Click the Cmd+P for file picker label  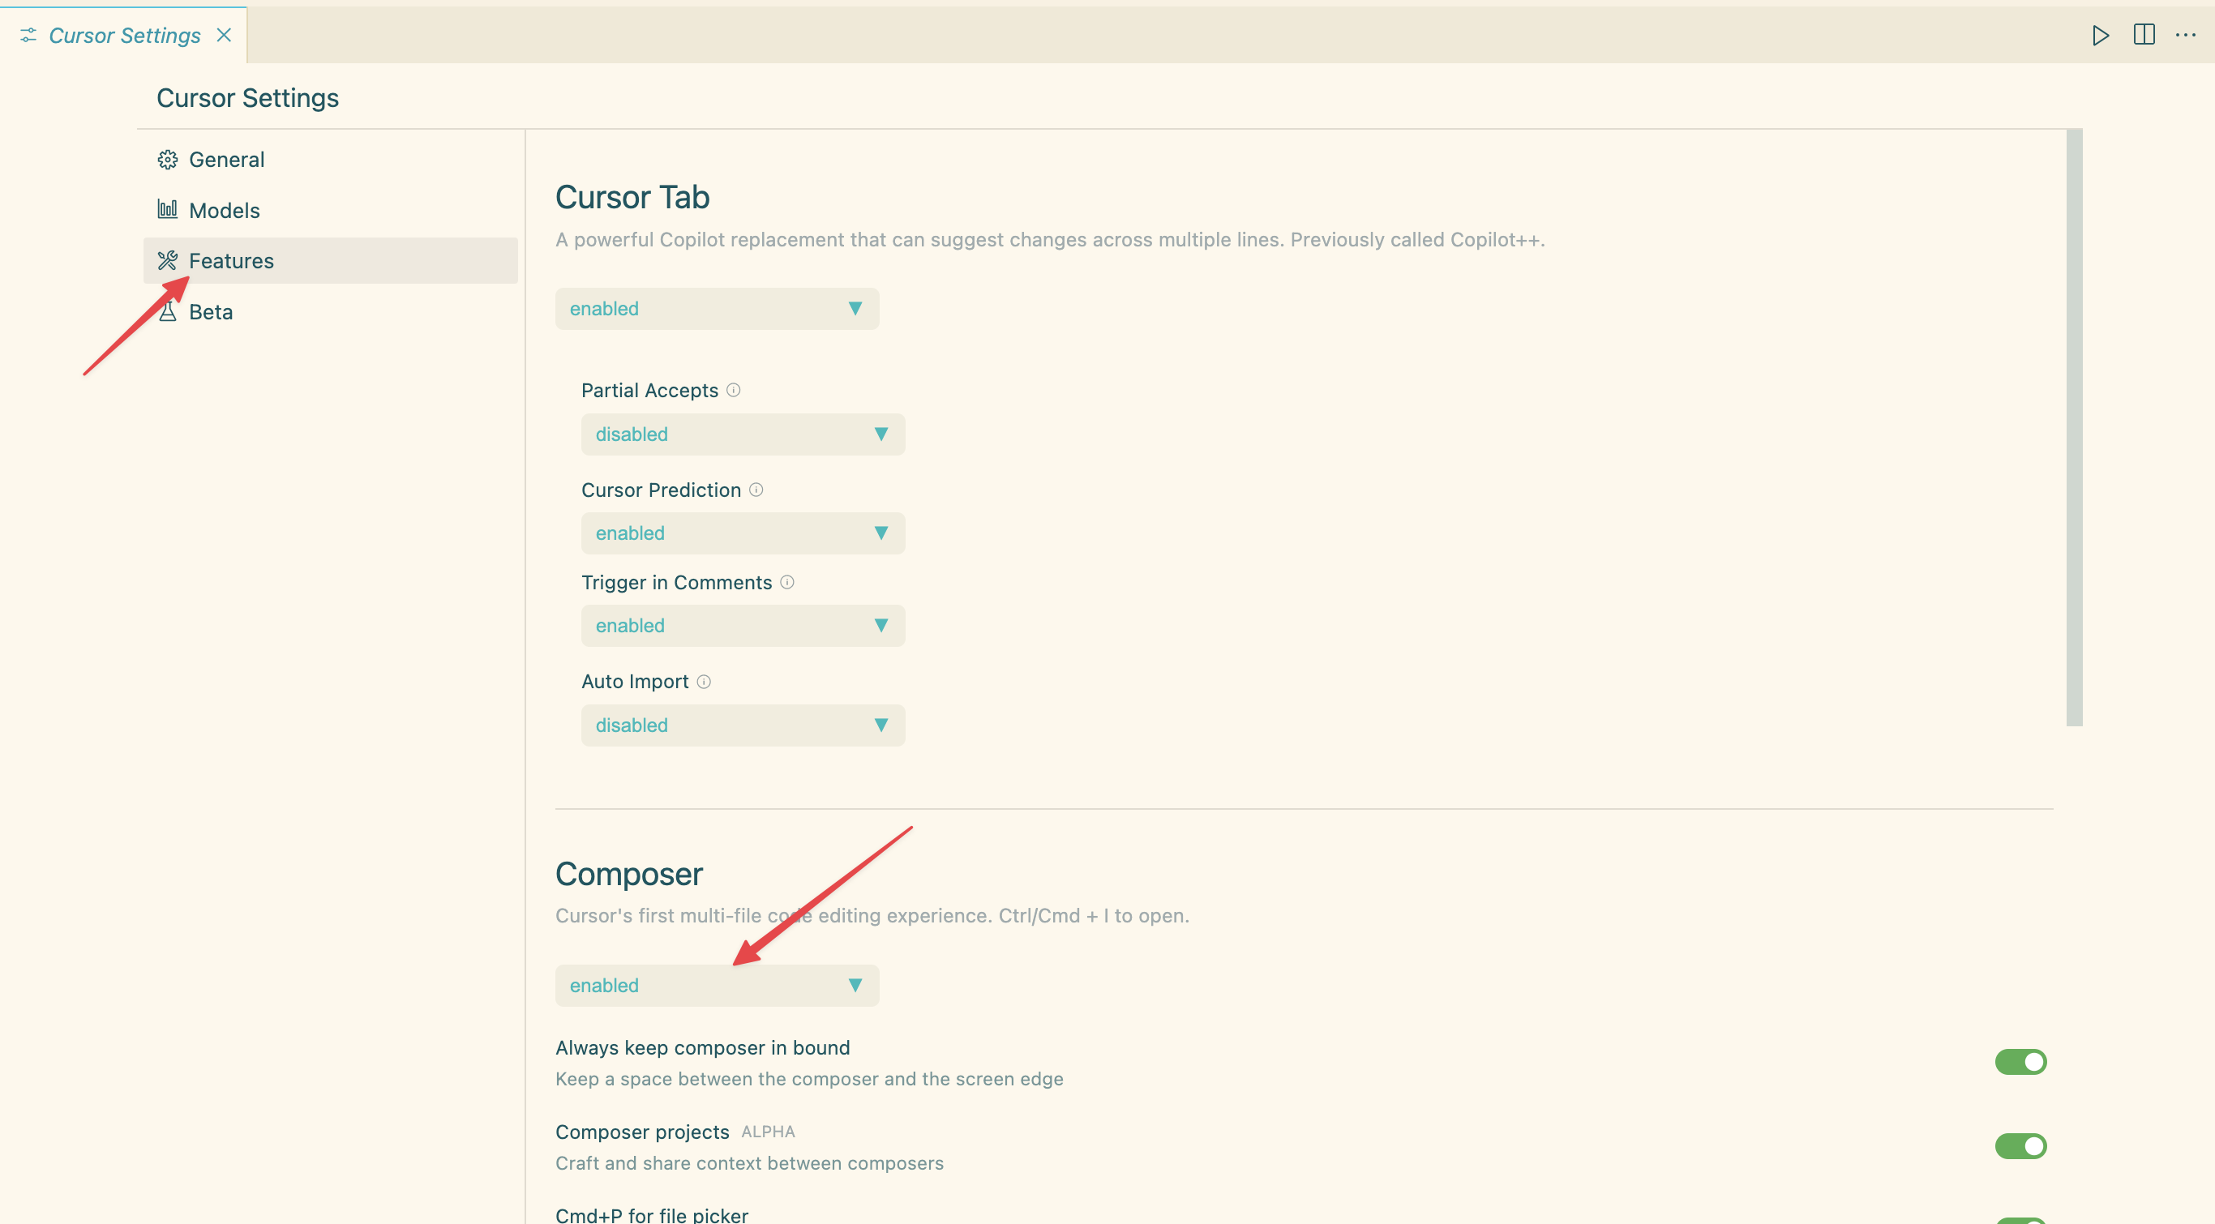pyautogui.click(x=652, y=1214)
